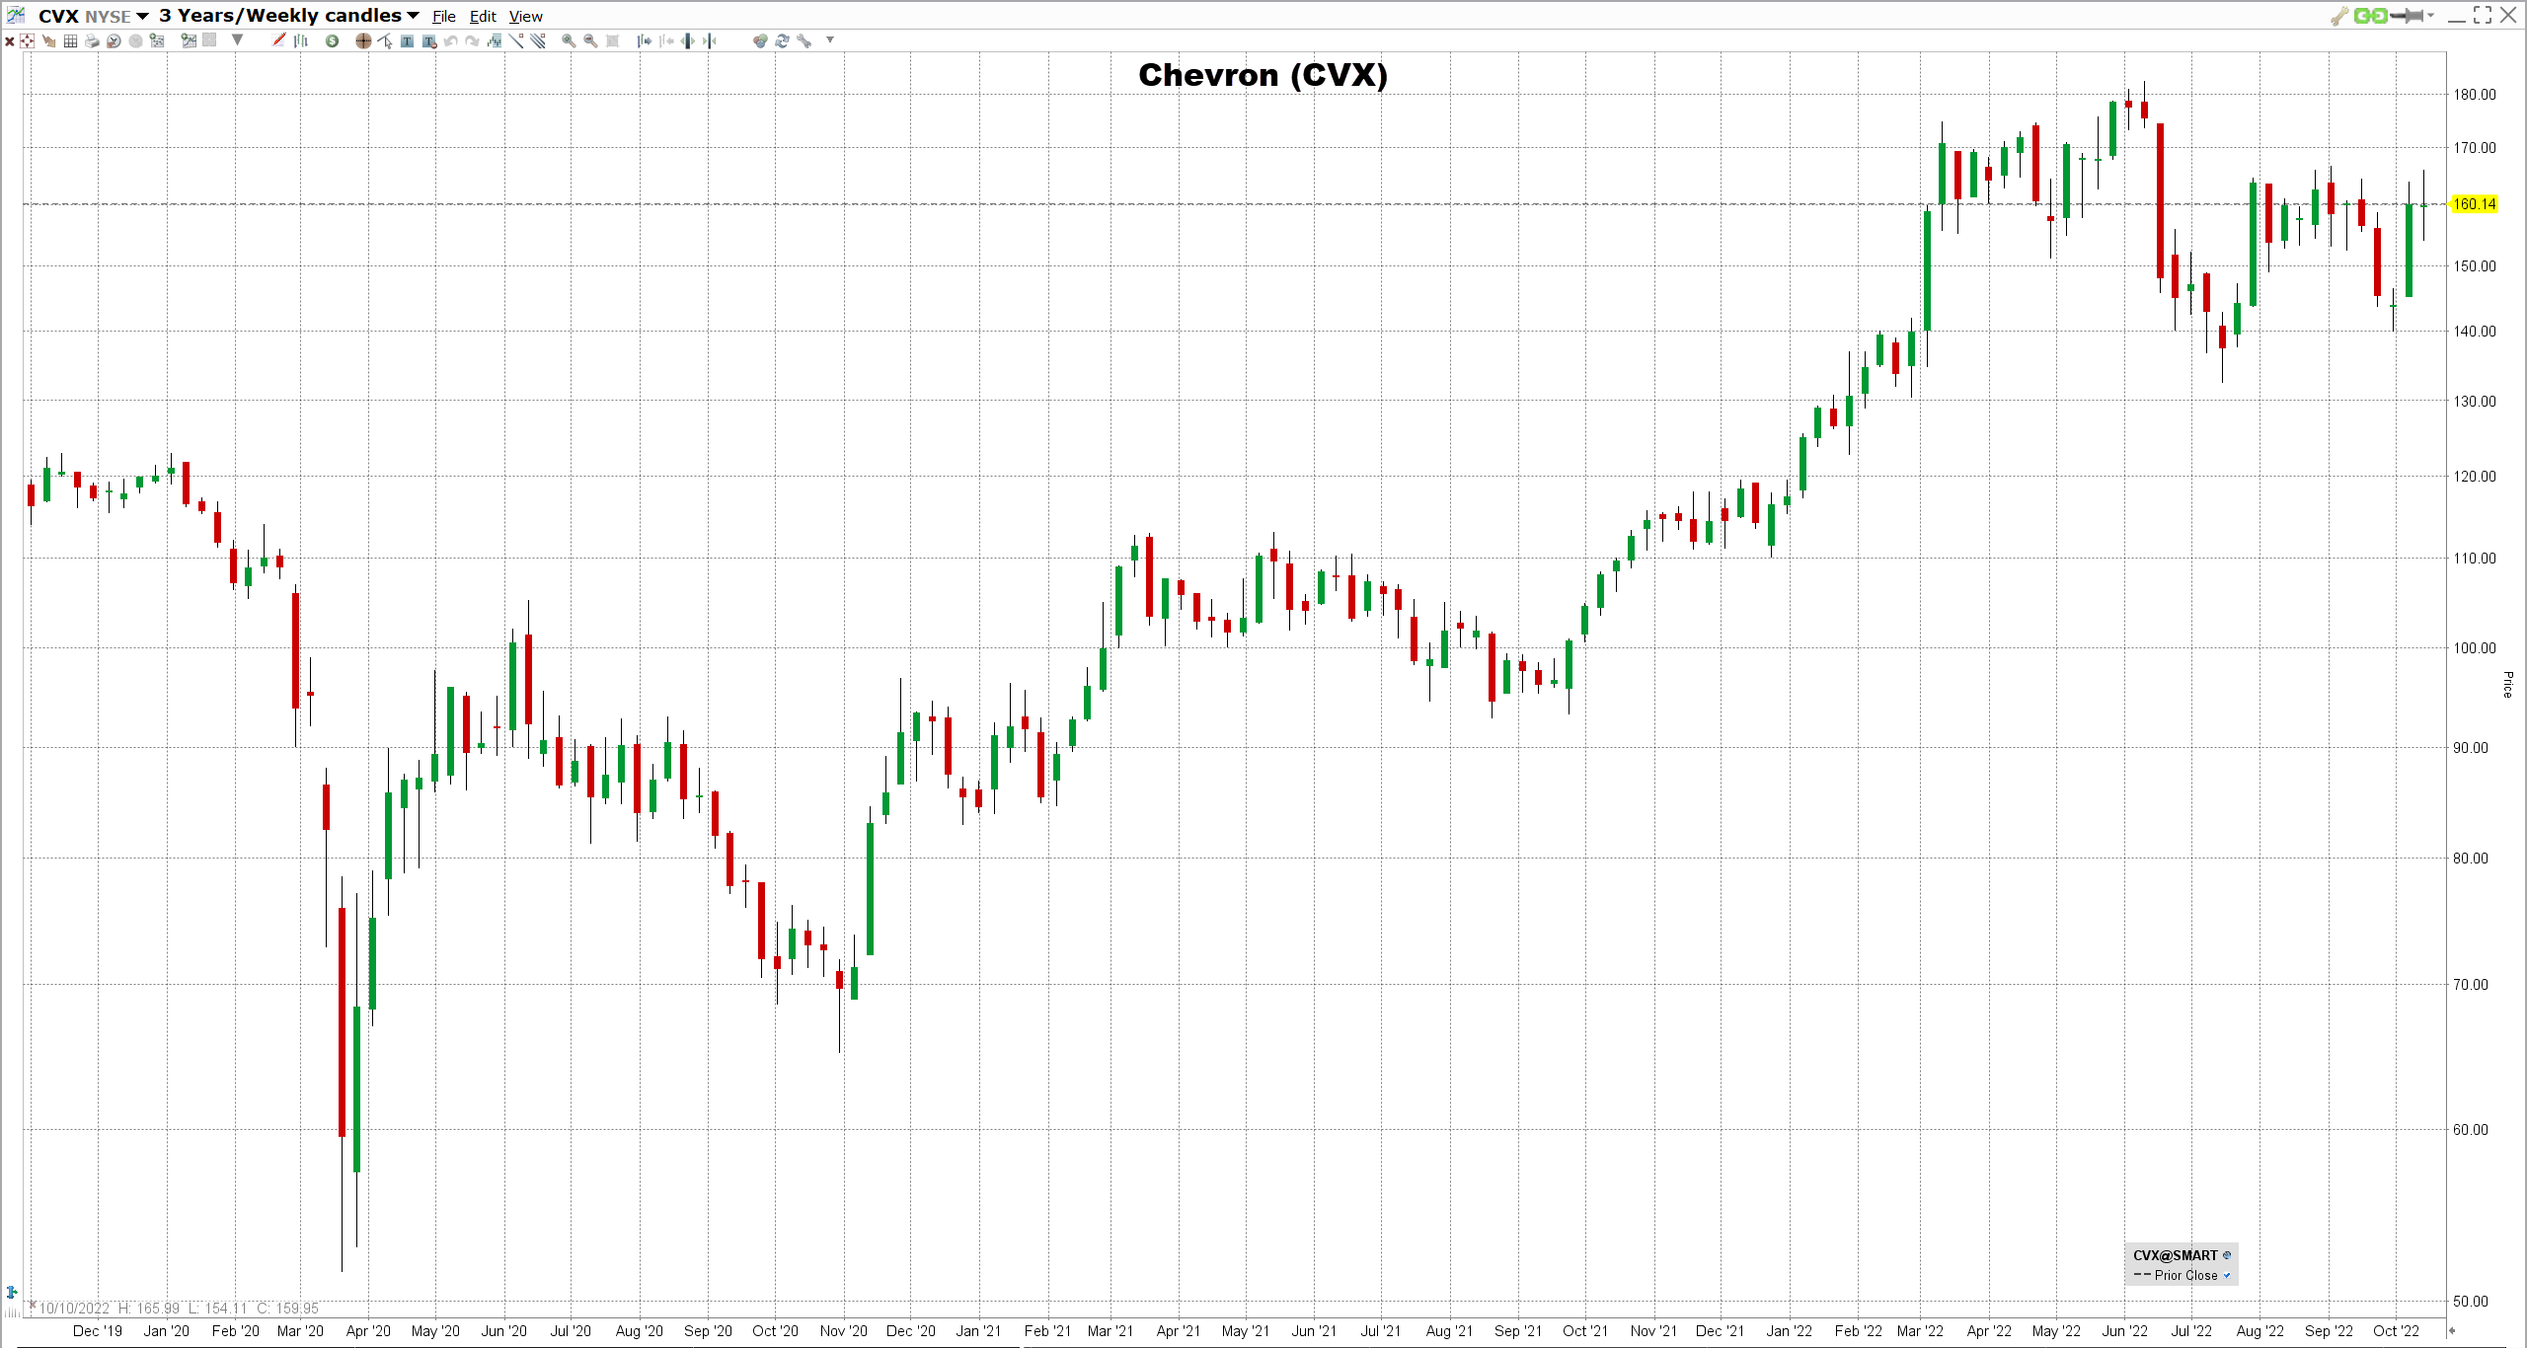The height and width of the screenshot is (1348, 2527).
Task: Click the redo arrow icon
Action: [x=473, y=41]
